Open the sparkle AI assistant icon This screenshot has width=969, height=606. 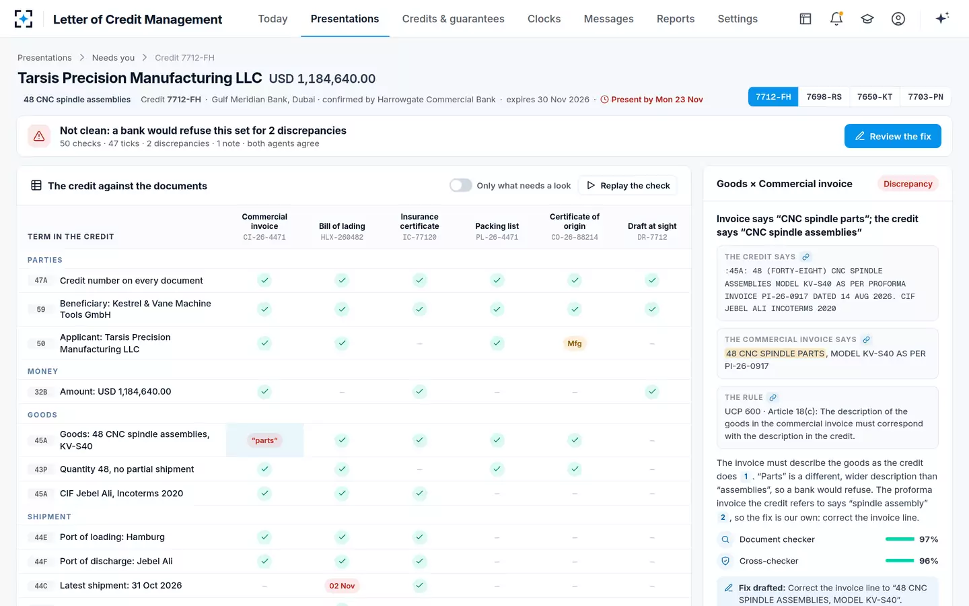pyautogui.click(x=942, y=18)
